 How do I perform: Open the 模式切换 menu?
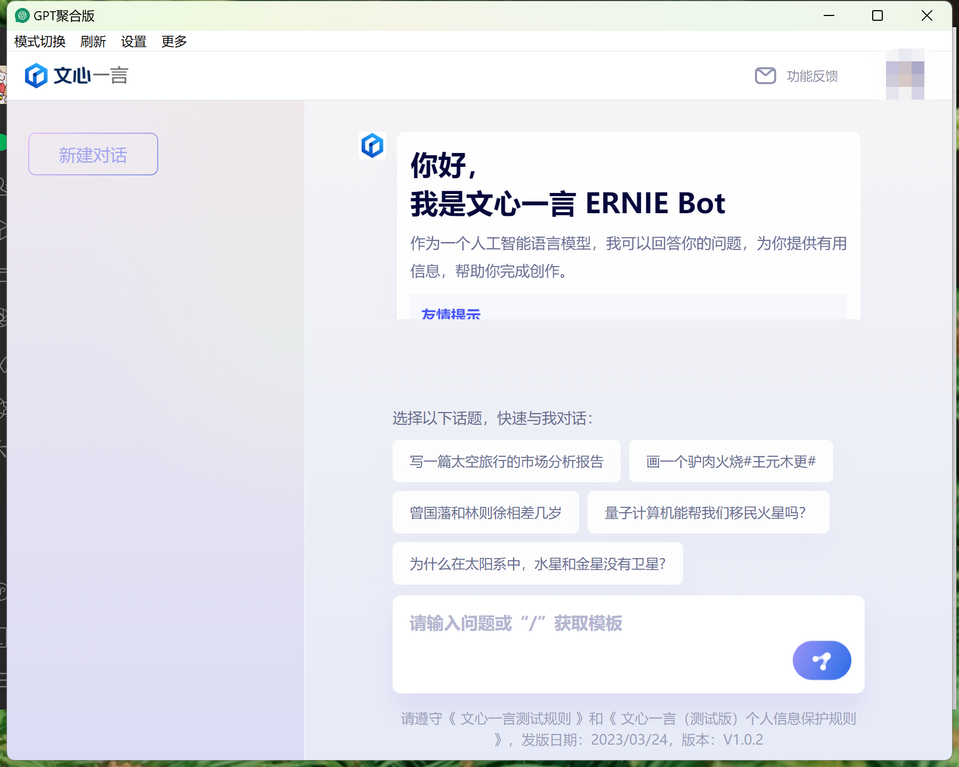[39, 41]
